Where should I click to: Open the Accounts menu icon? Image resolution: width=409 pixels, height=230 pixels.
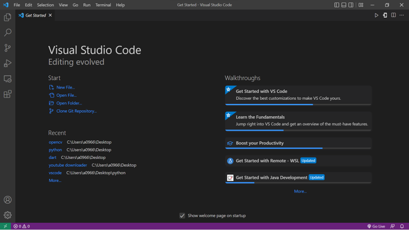(7, 200)
